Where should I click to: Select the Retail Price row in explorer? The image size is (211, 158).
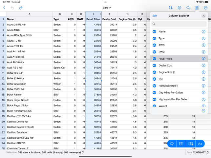179,59
